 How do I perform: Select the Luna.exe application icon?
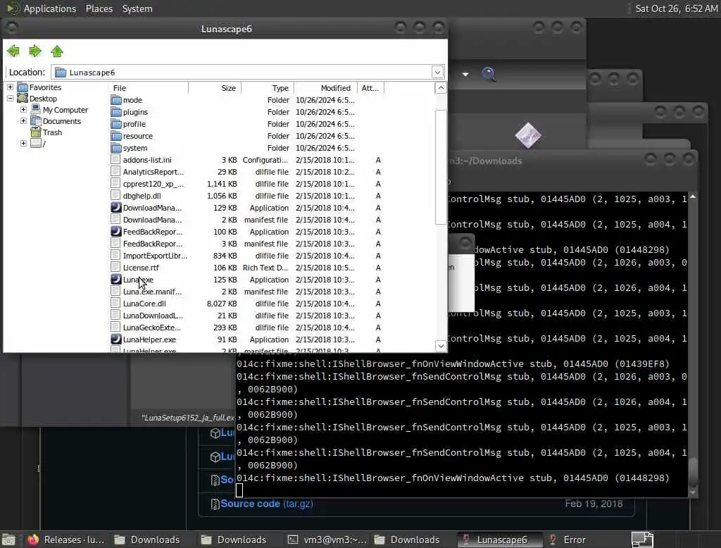pos(116,280)
